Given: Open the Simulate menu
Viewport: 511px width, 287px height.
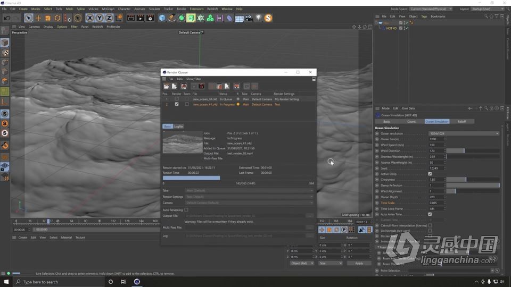Looking at the screenshot, I should (154, 9).
